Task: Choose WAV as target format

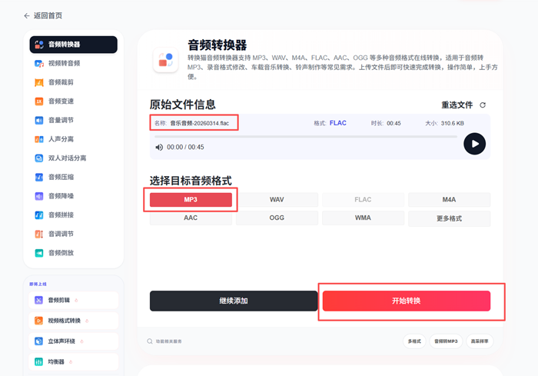Action: [x=277, y=200]
